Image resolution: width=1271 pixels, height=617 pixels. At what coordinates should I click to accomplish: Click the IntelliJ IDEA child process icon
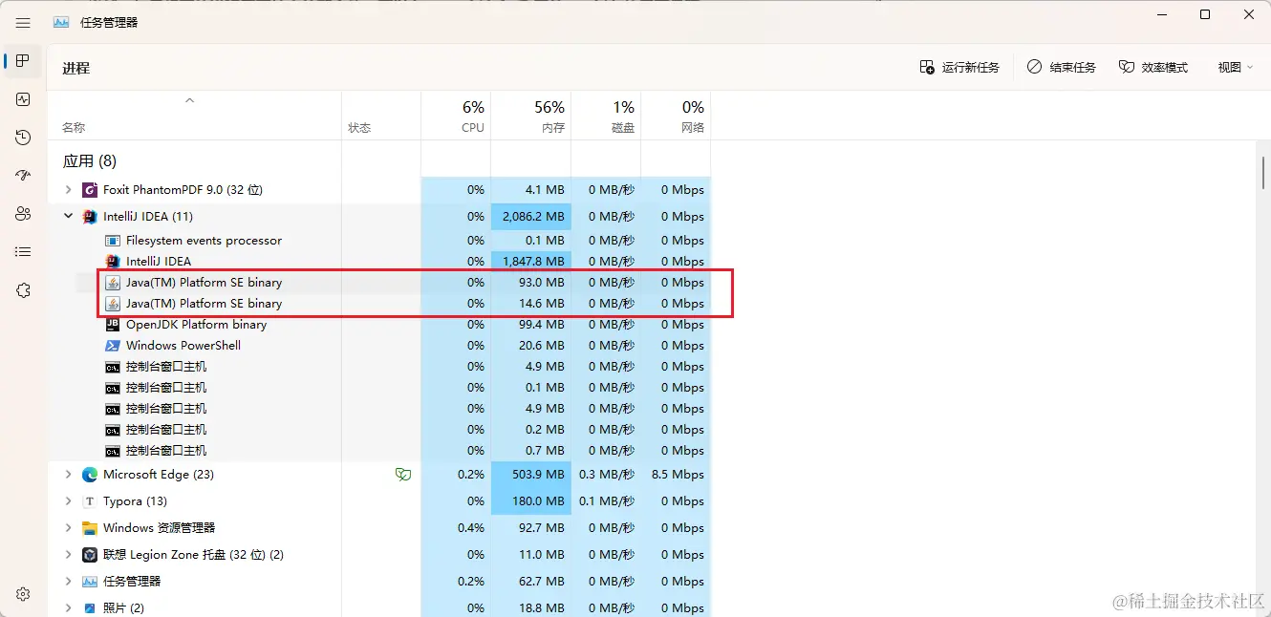(113, 262)
